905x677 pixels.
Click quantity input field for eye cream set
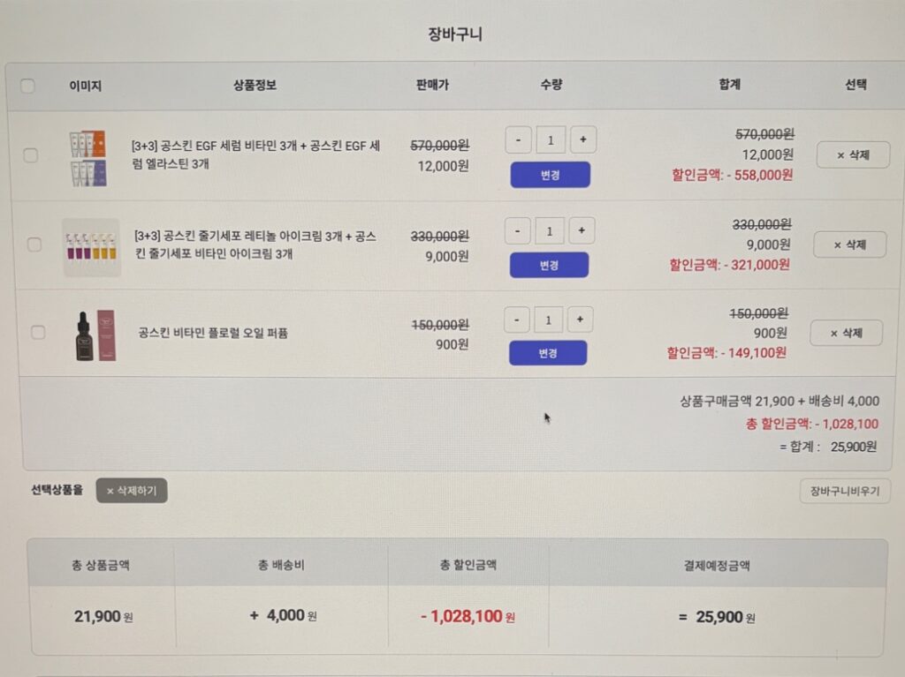coord(550,230)
